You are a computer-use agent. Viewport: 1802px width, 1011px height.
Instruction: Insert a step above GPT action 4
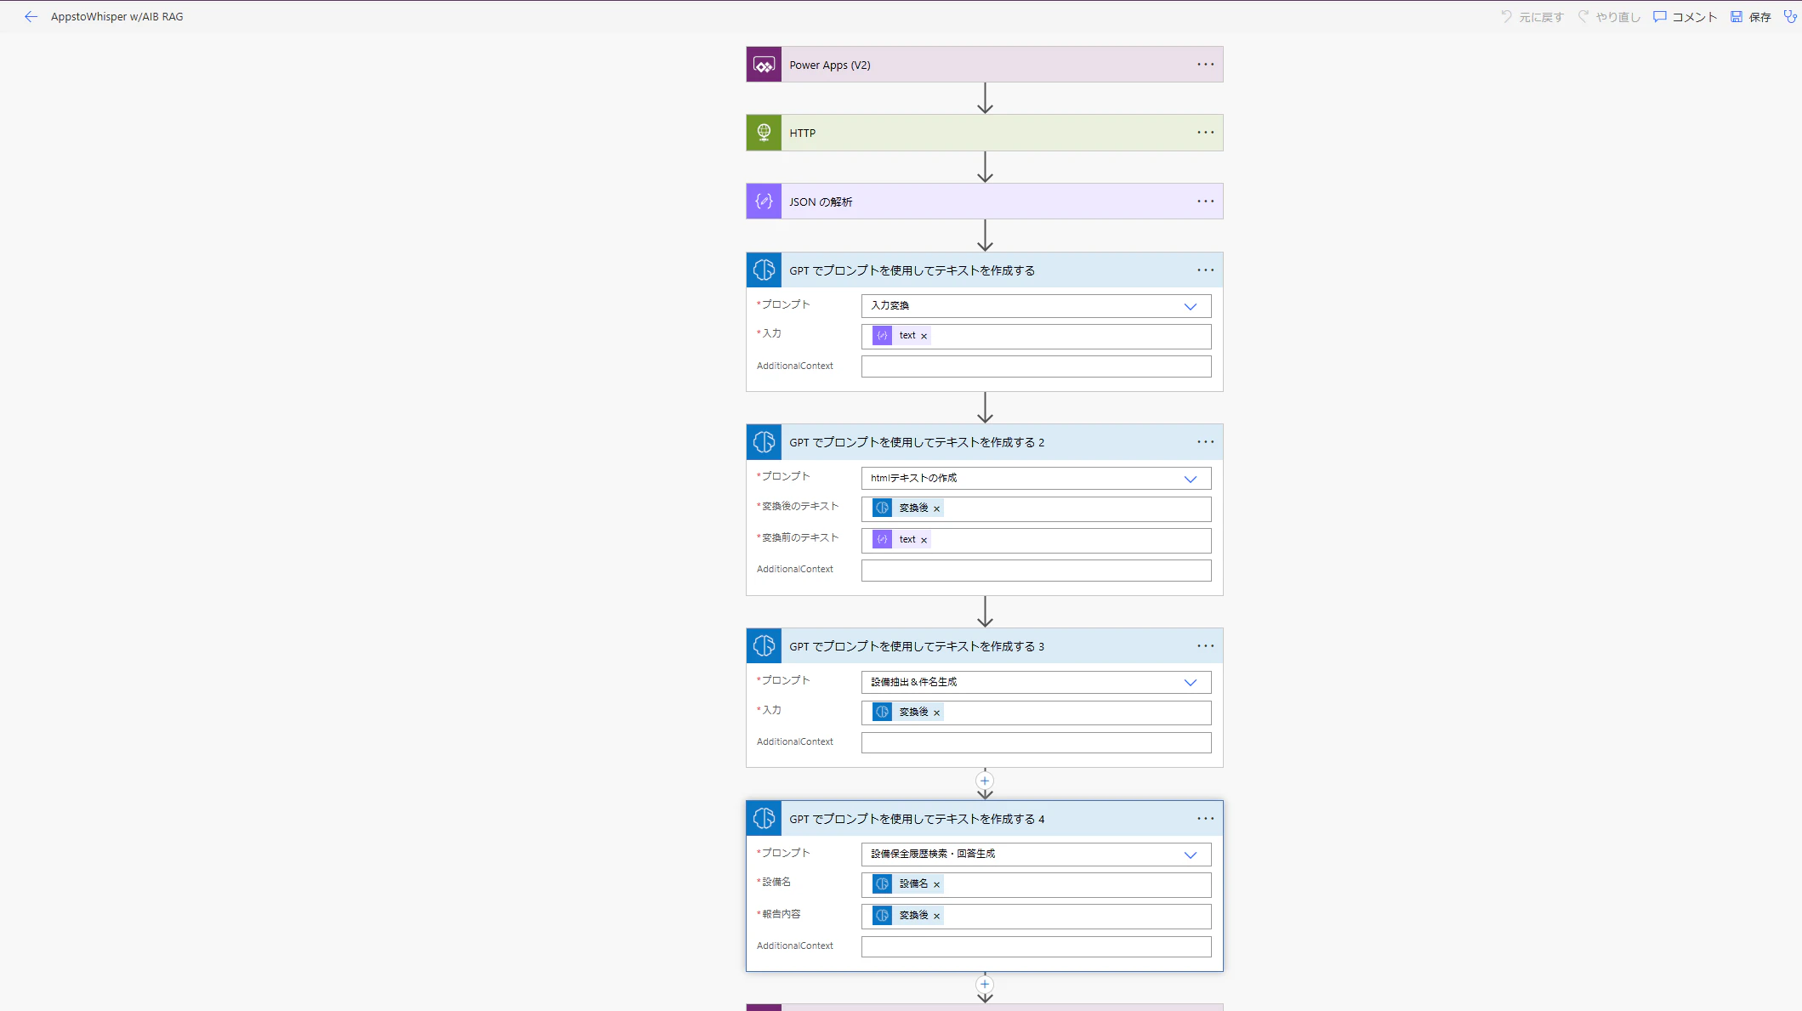985,781
